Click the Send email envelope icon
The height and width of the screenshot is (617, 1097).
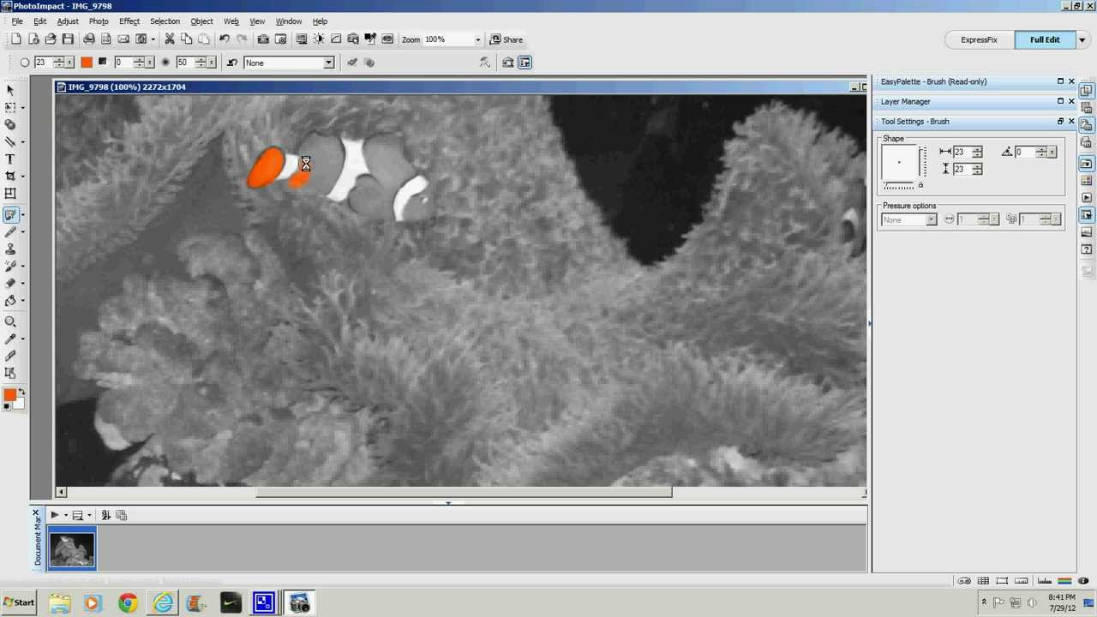tap(123, 39)
